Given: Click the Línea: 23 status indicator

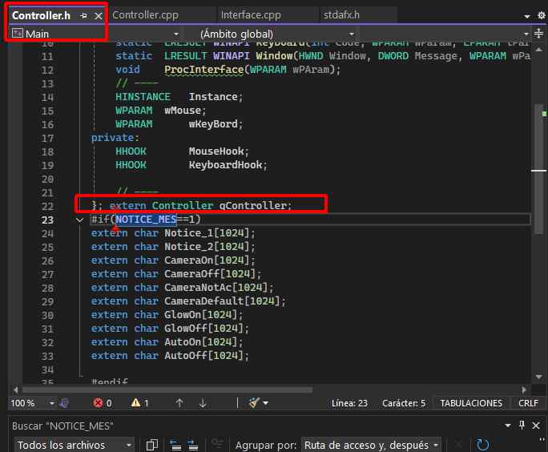Looking at the screenshot, I should click(349, 403).
